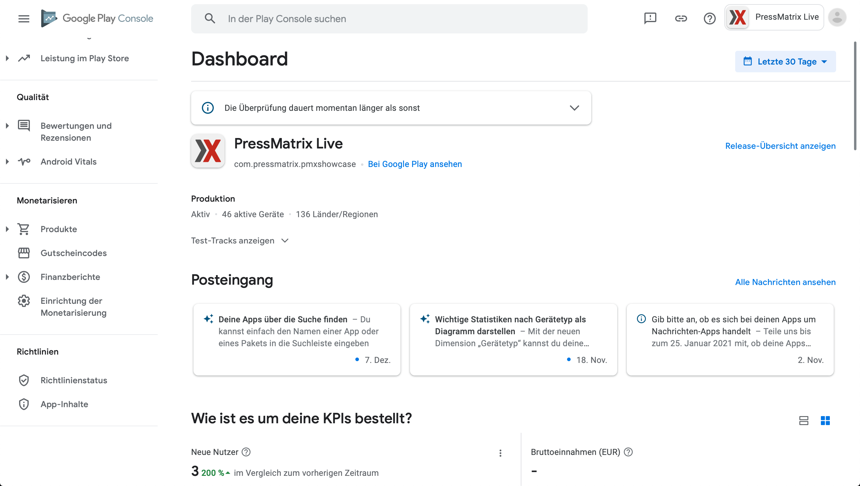The image size is (860, 486).
Task: Click the App-Inhalte shield icon
Action: pos(24,404)
